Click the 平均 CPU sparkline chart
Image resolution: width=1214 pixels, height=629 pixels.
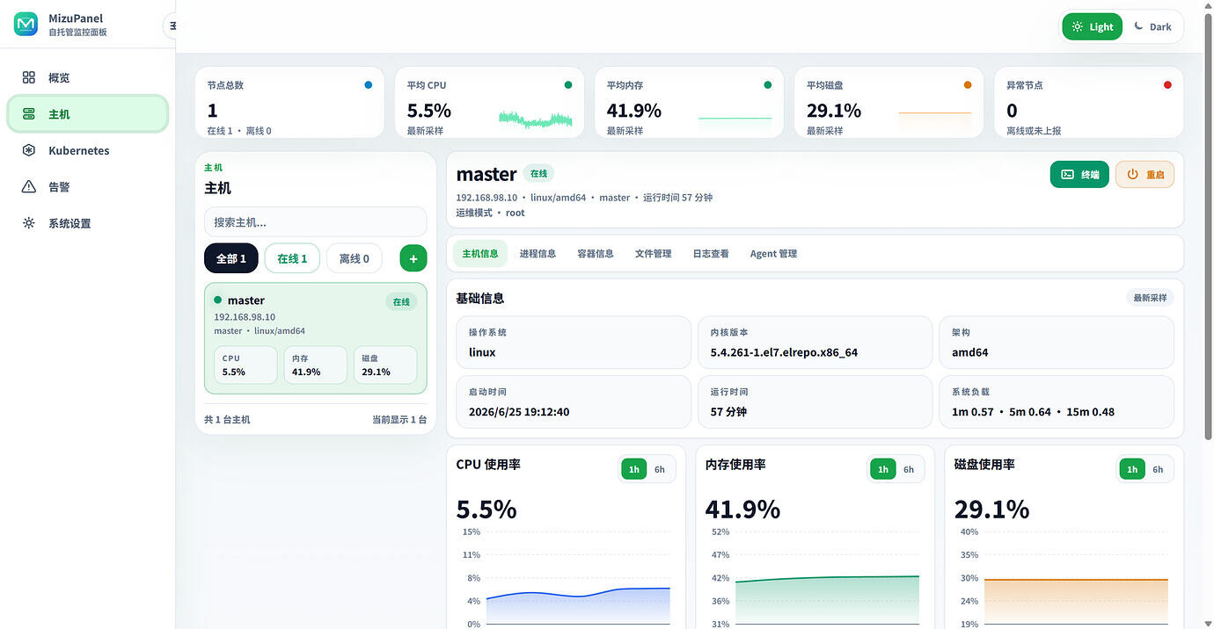535,119
